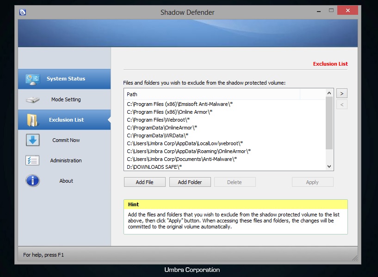
Task: Click the Mode Setting drive icon
Action: (32, 99)
